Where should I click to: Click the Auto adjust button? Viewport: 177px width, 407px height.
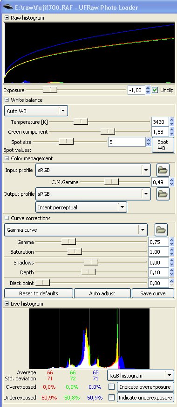tap(102, 293)
